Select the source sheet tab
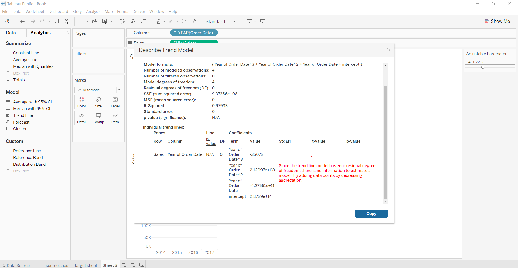 tap(58, 265)
